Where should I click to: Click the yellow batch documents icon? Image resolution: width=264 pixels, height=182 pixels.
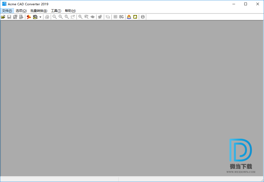click(35, 17)
